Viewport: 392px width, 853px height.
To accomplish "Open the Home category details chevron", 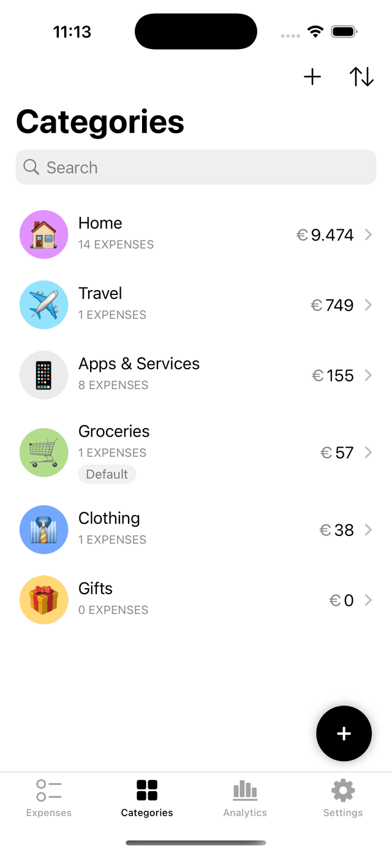I will click(x=368, y=234).
